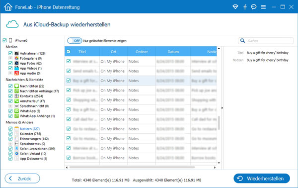Sort by the Ordner column header
This screenshot has width=298, height=188.
(x=142, y=52)
